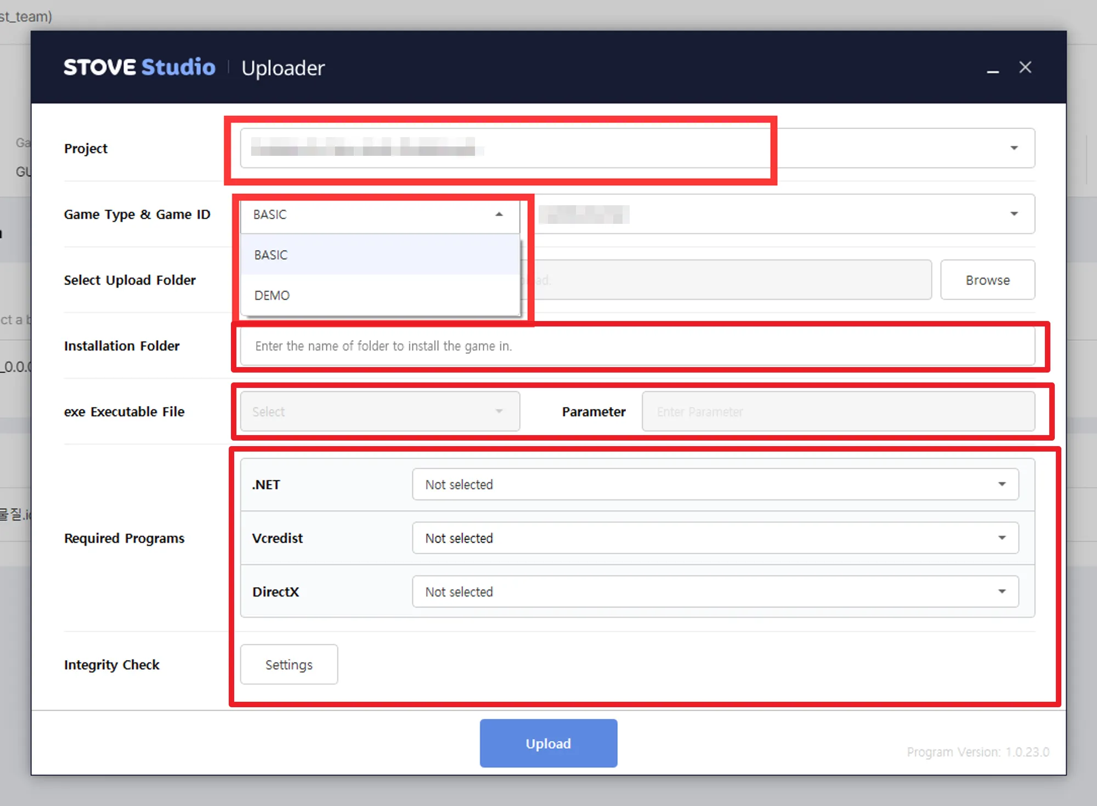The width and height of the screenshot is (1097, 806).
Task: Click the Parameter input field
Action: (x=838, y=412)
